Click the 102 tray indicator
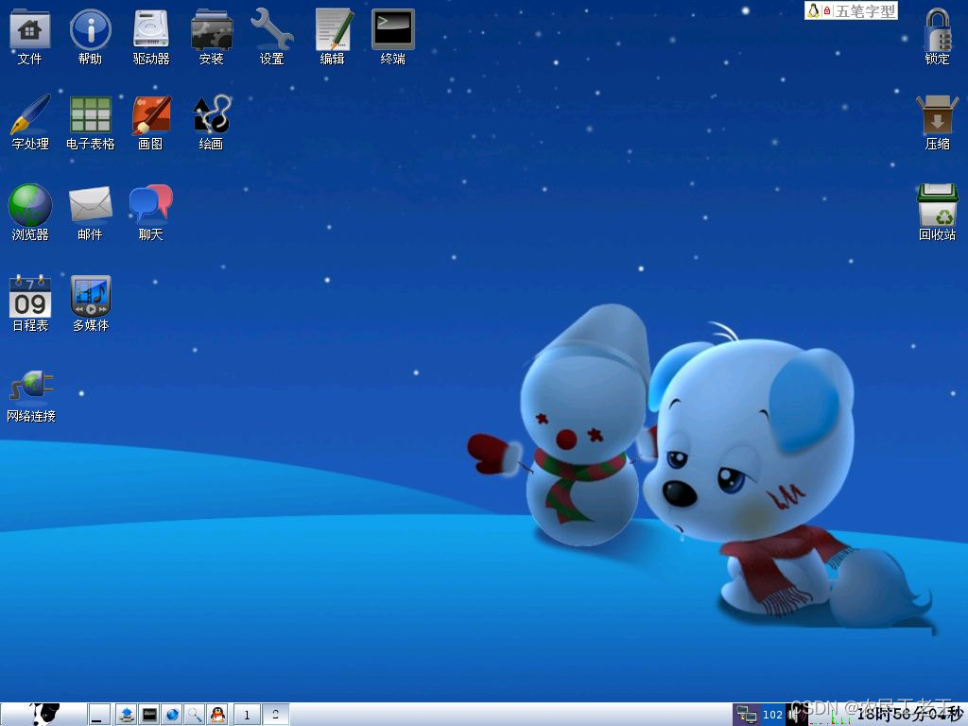Viewport: 968px width, 726px height. (773, 715)
